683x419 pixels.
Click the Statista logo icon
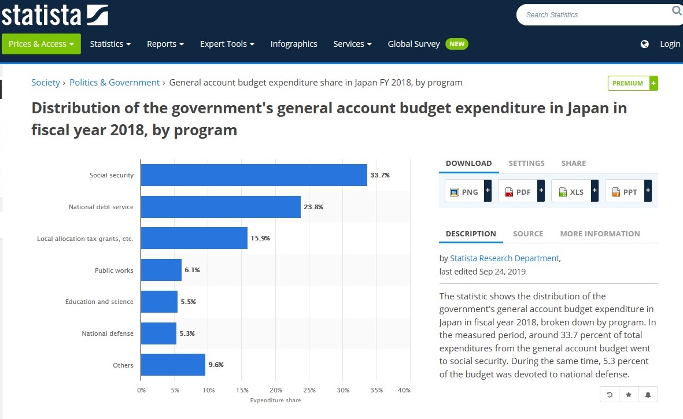coord(97,15)
